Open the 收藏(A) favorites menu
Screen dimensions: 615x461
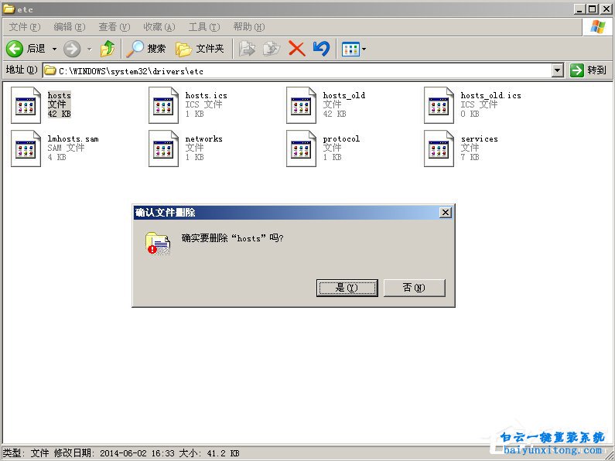click(159, 27)
